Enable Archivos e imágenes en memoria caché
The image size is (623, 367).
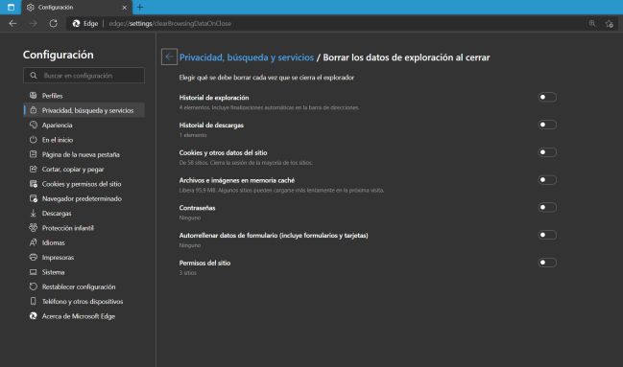[547, 180]
